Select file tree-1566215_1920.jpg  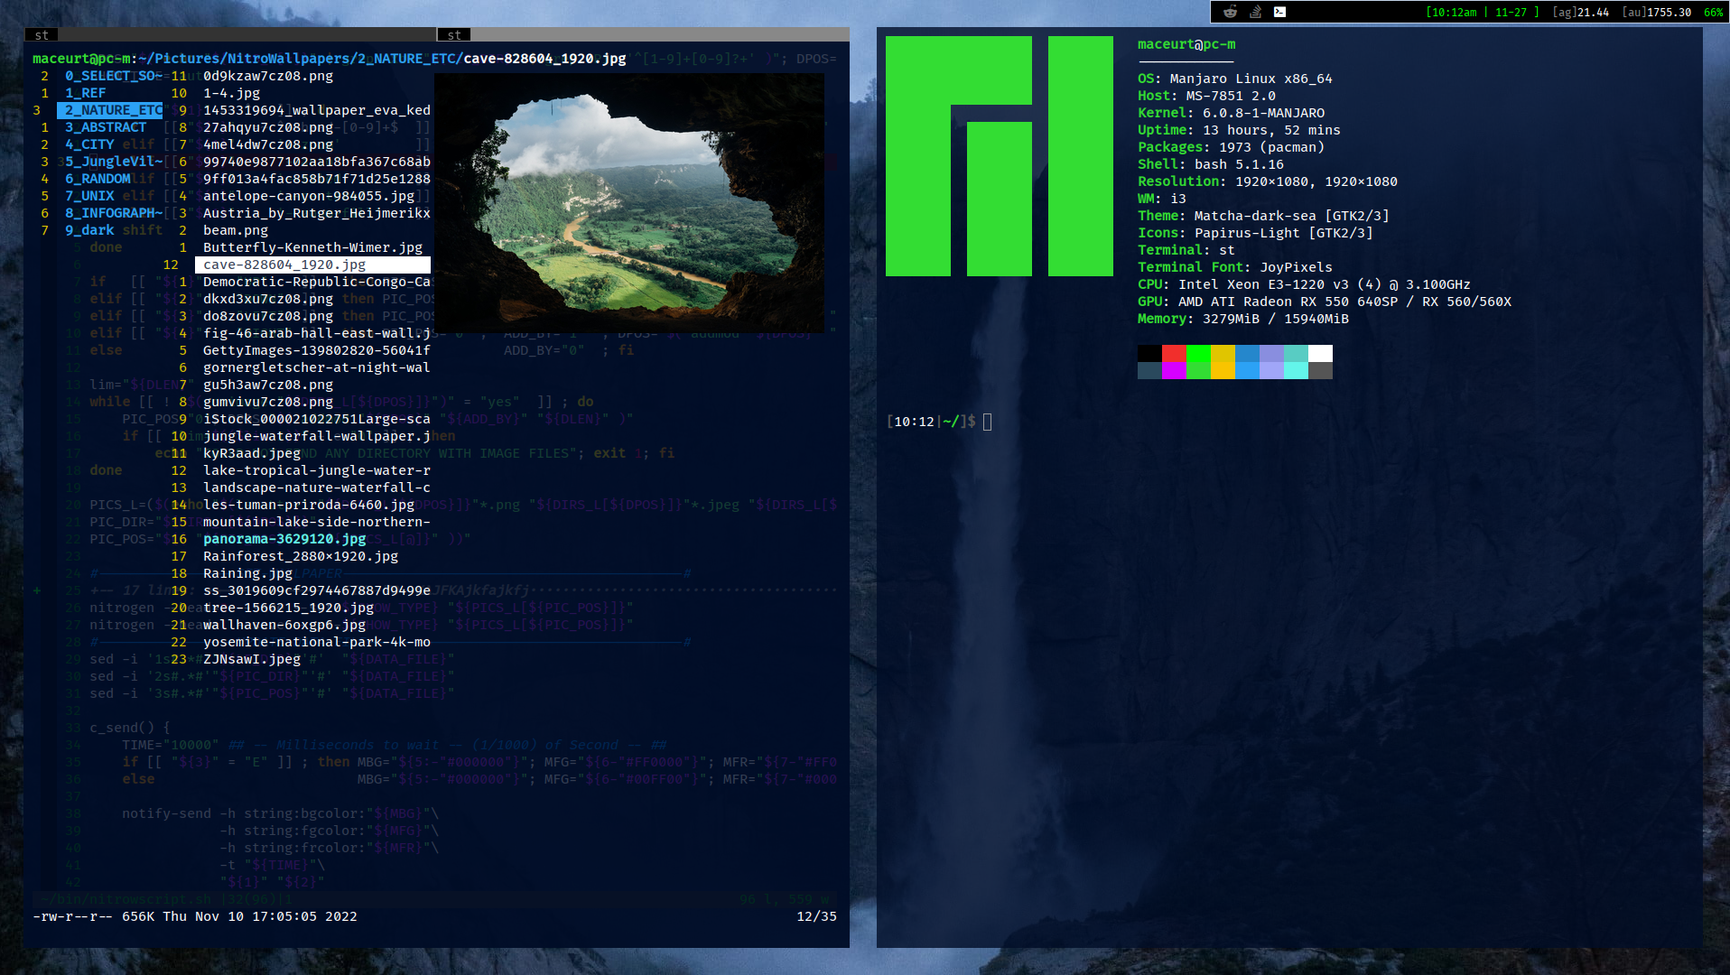[288, 608]
